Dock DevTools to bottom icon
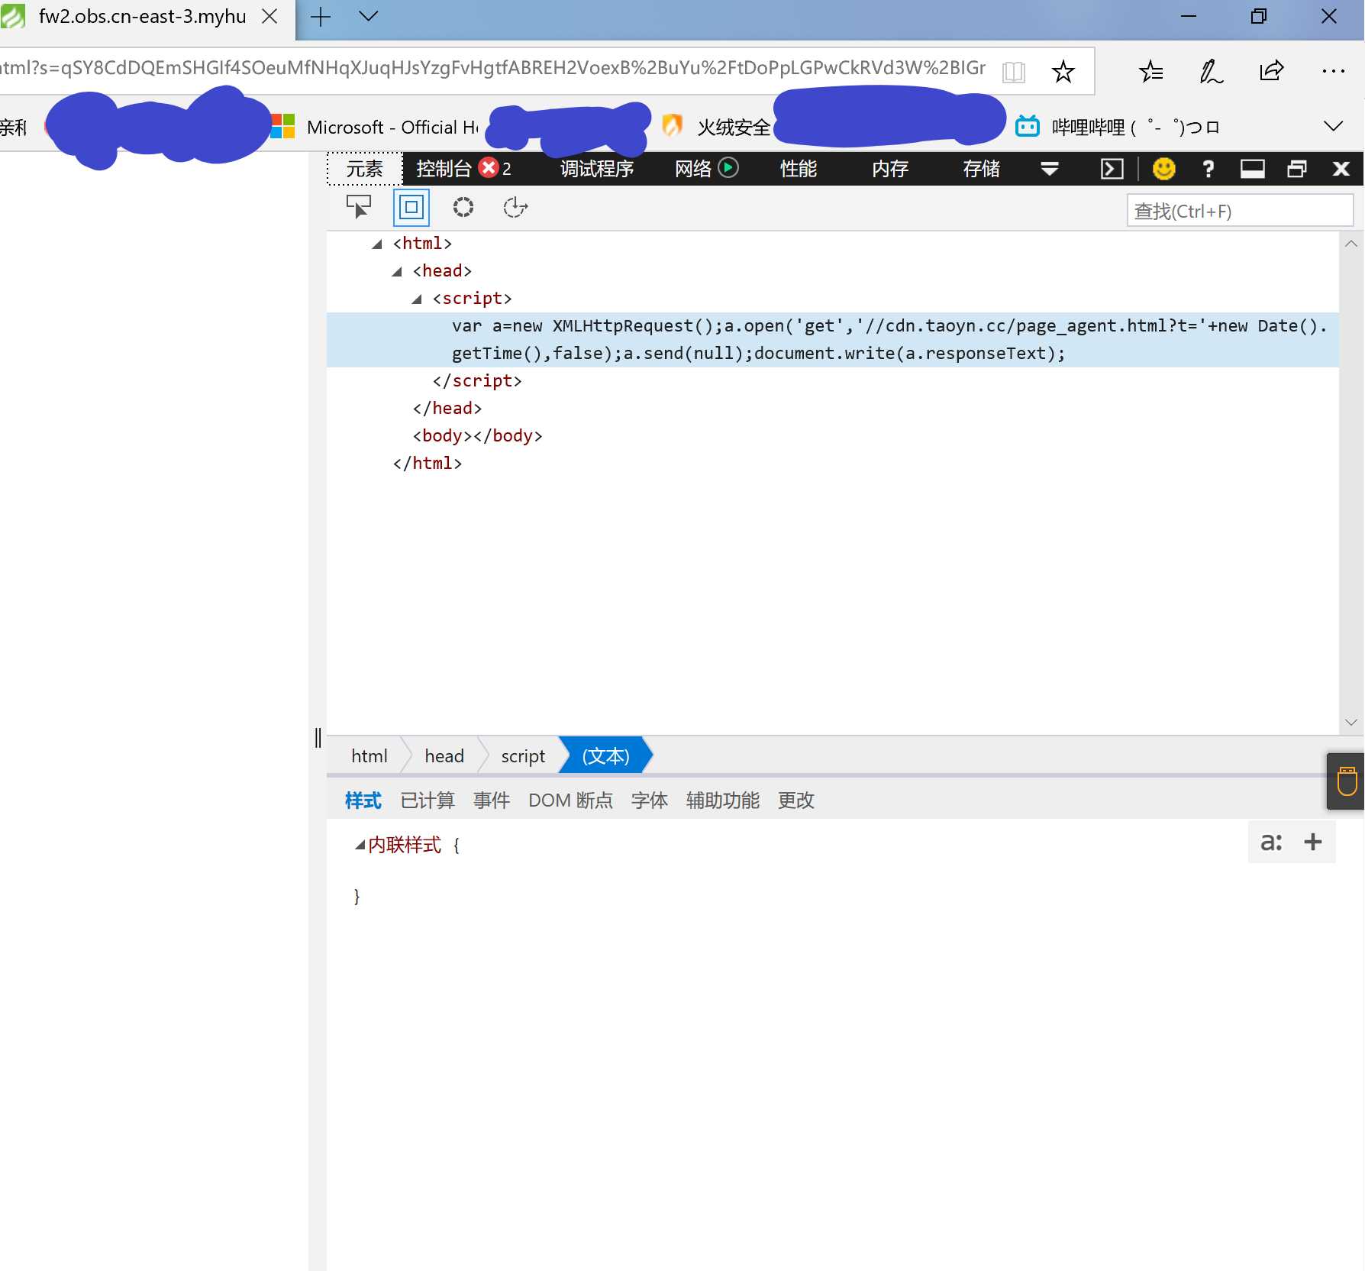The width and height of the screenshot is (1365, 1271). (x=1252, y=169)
